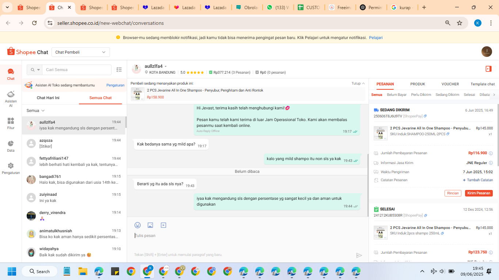Copy SKU SHAMPOO-250ML-2PCS
Viewport: 499px width, 280px height.
pos(448,134)
